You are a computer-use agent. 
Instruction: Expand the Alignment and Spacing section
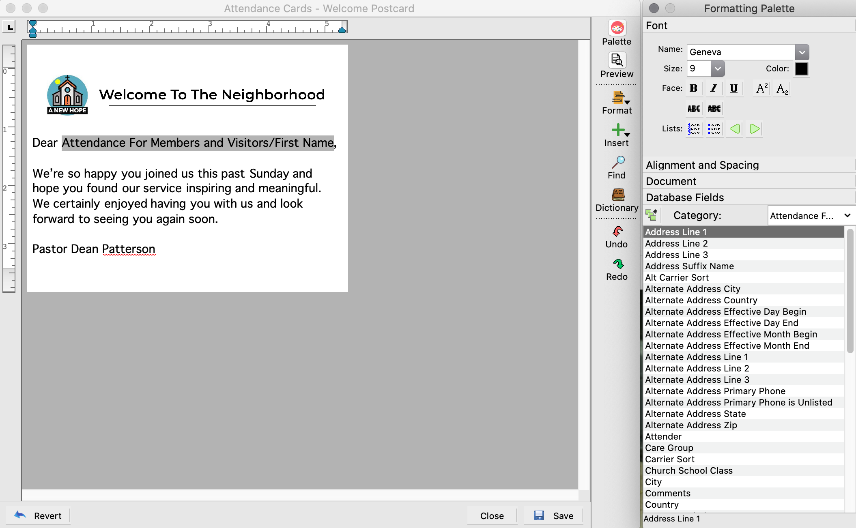pos(703,165)
